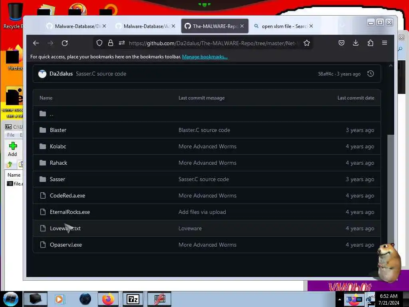This screenshot has height=307, width=409.
Task: Click the taskbar clock showing 6:52 AM
Action: [x=389, y=299]
